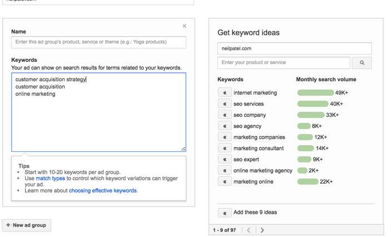Add 'seo services' keyword using arrow icon

[x=225, y=104]
